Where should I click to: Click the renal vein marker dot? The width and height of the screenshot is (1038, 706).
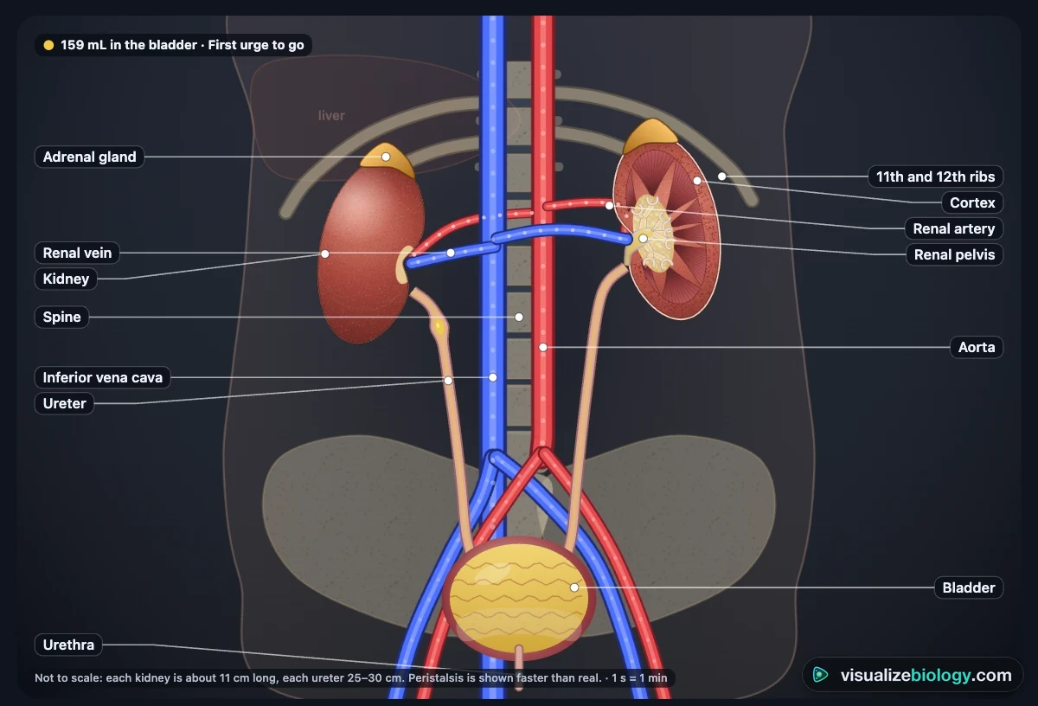click(x=451, y=254)
